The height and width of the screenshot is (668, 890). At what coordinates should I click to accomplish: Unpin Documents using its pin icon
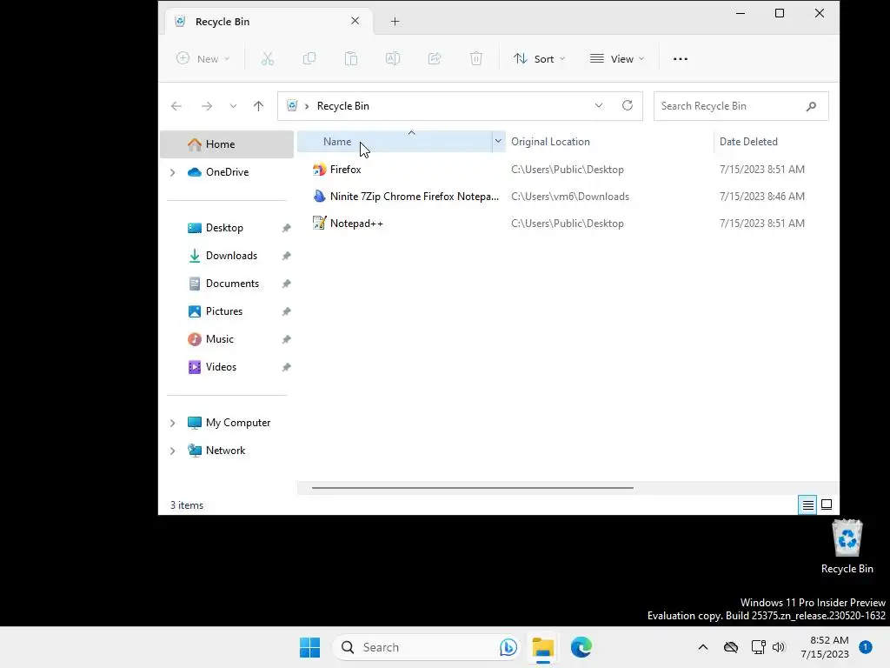(x=286, y=284)
